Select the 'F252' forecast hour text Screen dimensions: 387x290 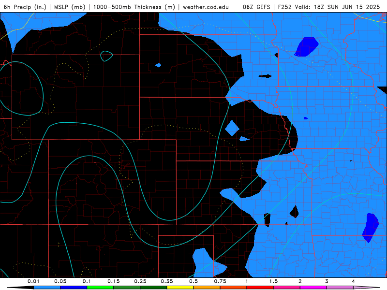[x=285, y=7]
